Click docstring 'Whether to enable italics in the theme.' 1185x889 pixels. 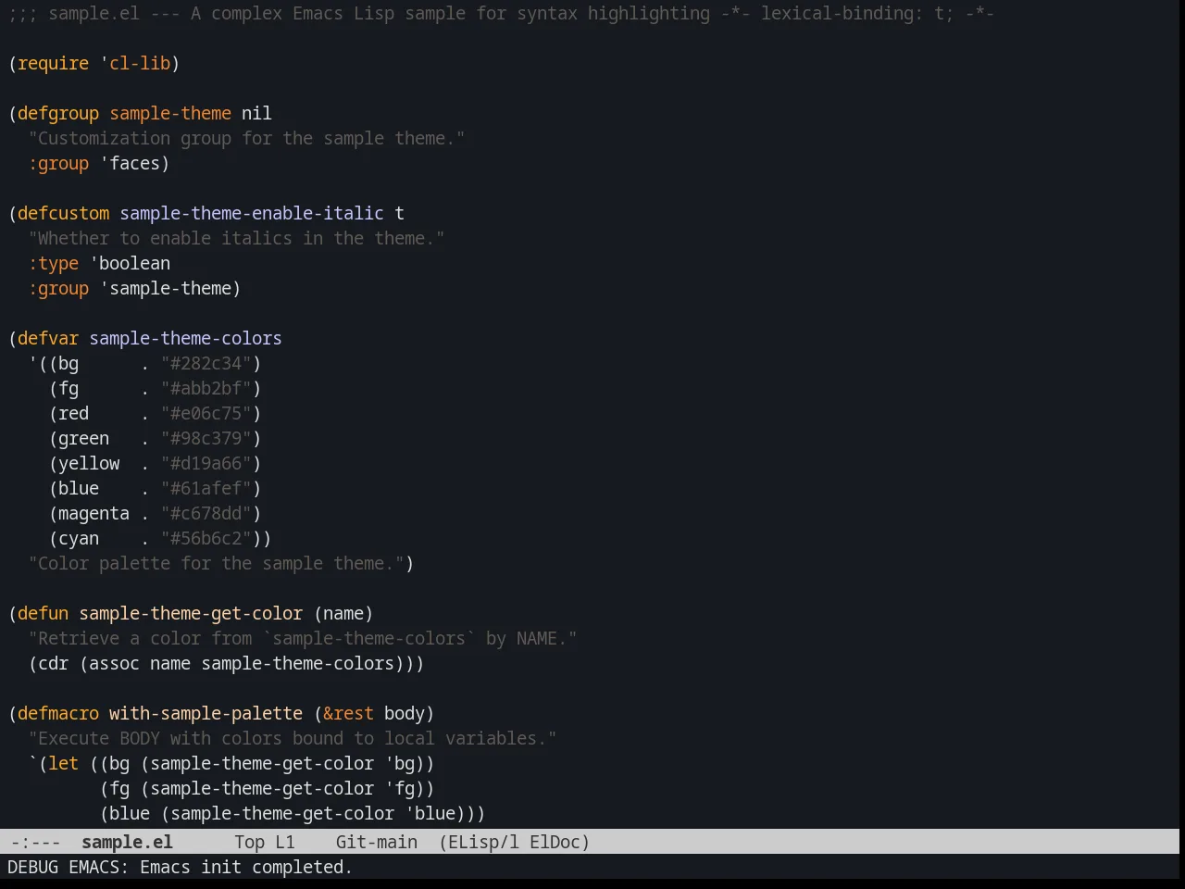click(236, 238)
